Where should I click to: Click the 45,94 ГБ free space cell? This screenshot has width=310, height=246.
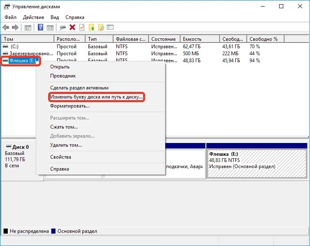(231, 61)
